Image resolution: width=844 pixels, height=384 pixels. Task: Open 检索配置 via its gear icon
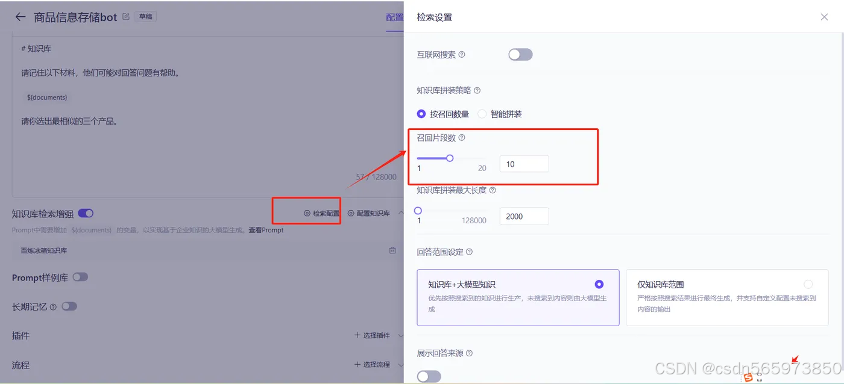[x=307, y=212]
